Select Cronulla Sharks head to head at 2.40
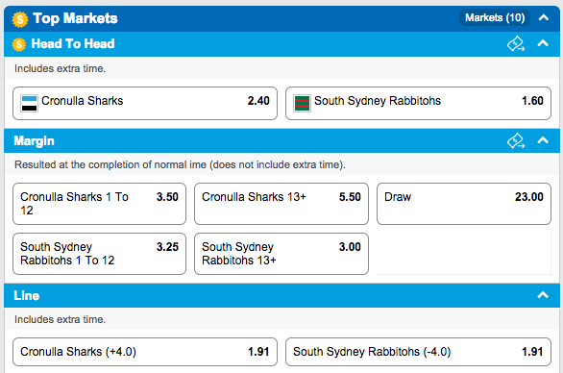This screenshot has height=373, width=563. pos(145,103)
